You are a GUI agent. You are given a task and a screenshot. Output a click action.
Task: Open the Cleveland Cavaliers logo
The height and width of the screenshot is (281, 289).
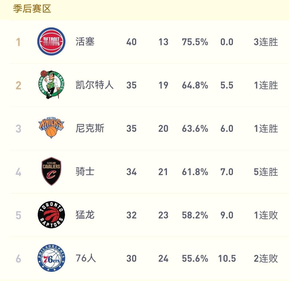pos(51,172)
